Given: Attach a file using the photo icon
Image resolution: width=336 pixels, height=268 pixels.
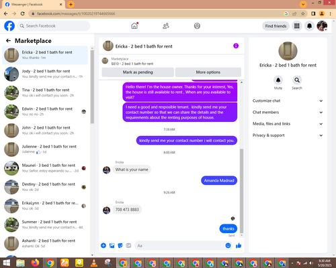Looking at the screenshot, I should 112,246.
